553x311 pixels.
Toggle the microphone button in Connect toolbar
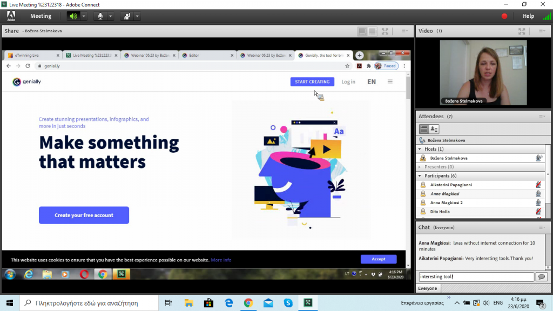coord(100,16)
